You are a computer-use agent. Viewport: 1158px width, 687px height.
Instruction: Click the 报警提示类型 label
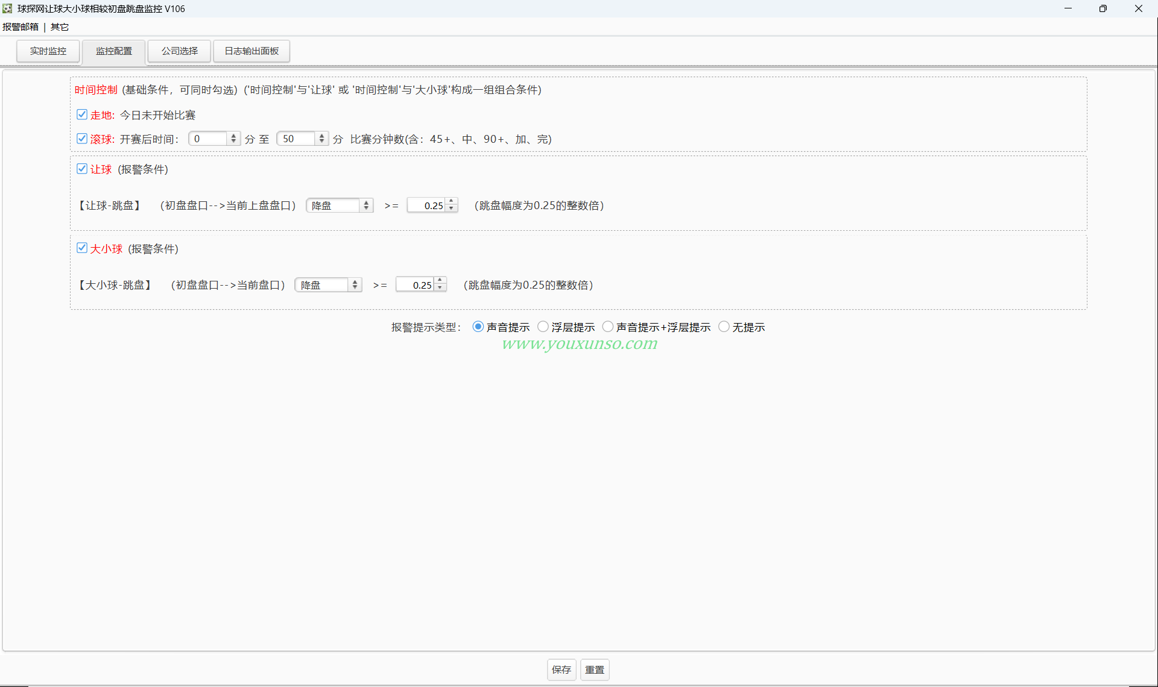426,327
